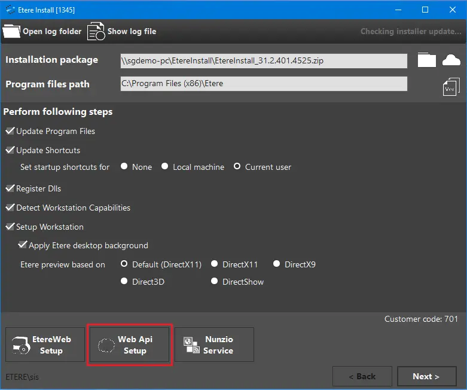
Task: Click the cloud download icon
Action: tap(451, 60)
